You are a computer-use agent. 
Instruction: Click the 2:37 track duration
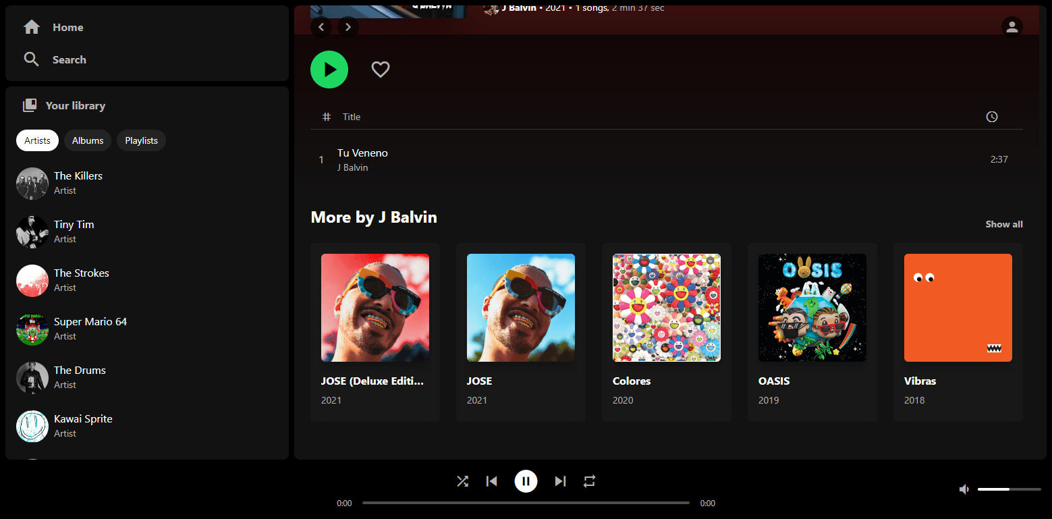coord(999,159)
